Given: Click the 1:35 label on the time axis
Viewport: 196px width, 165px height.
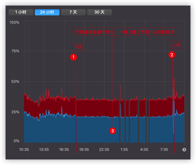Looking at the screenshot, I should coord(124,150).
